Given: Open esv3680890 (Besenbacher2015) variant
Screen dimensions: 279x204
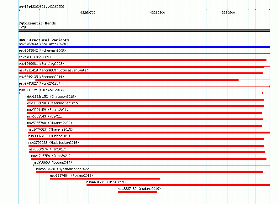Looking at the screenshot, I should 53,103.
